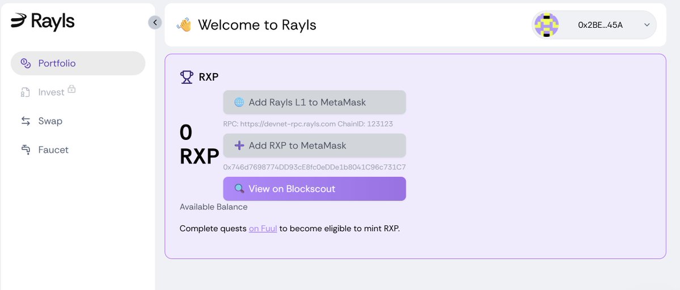Follow the 'on Fuul' quests link
This screenshot has width=680, height=290.
click(x=263, y=229)
